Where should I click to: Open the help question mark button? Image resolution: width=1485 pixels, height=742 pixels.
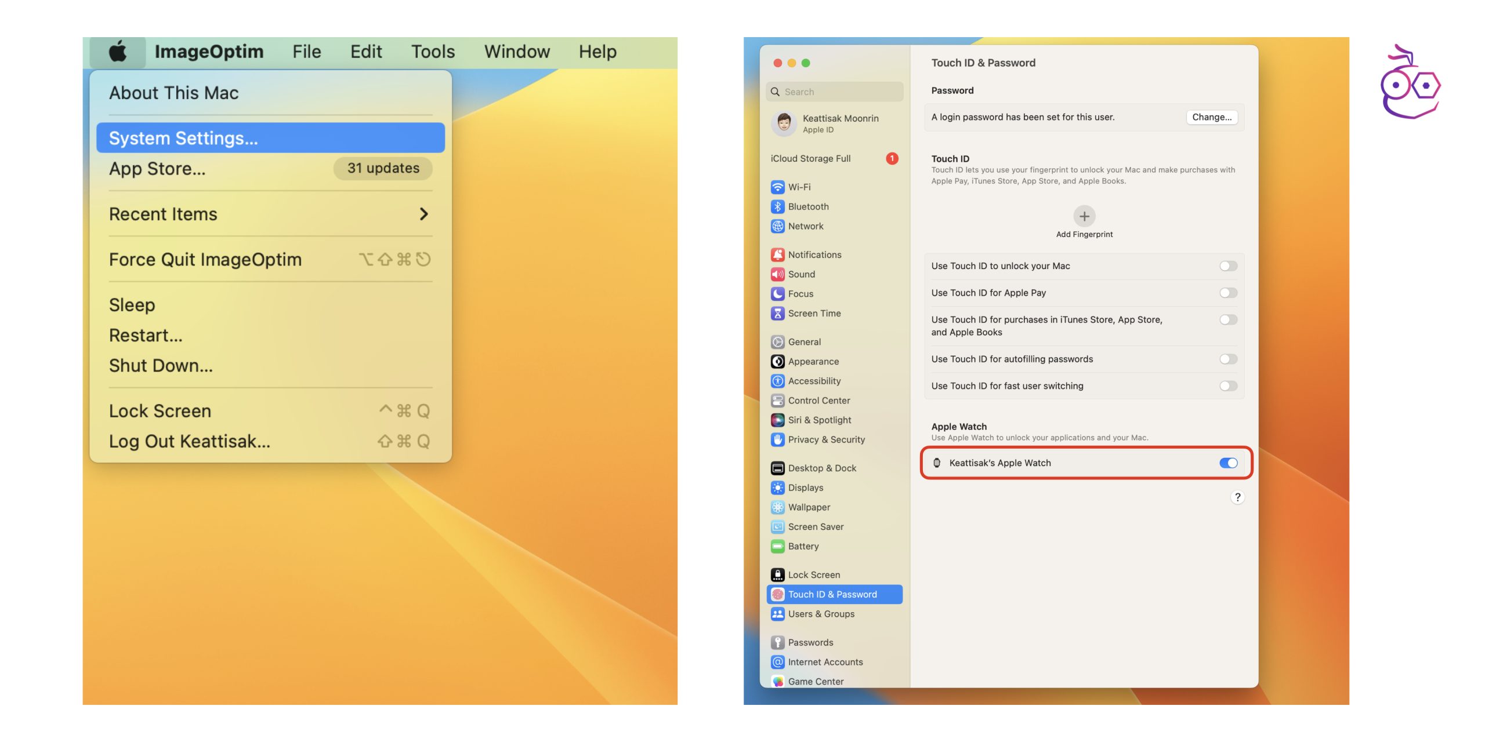[1237, 497]
